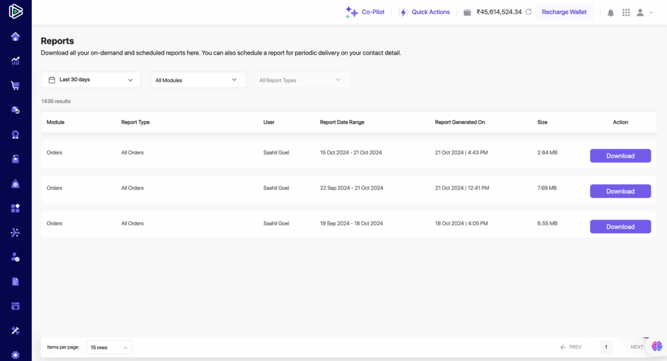
Task: Open Quick Actions menu
Action: 424,12
